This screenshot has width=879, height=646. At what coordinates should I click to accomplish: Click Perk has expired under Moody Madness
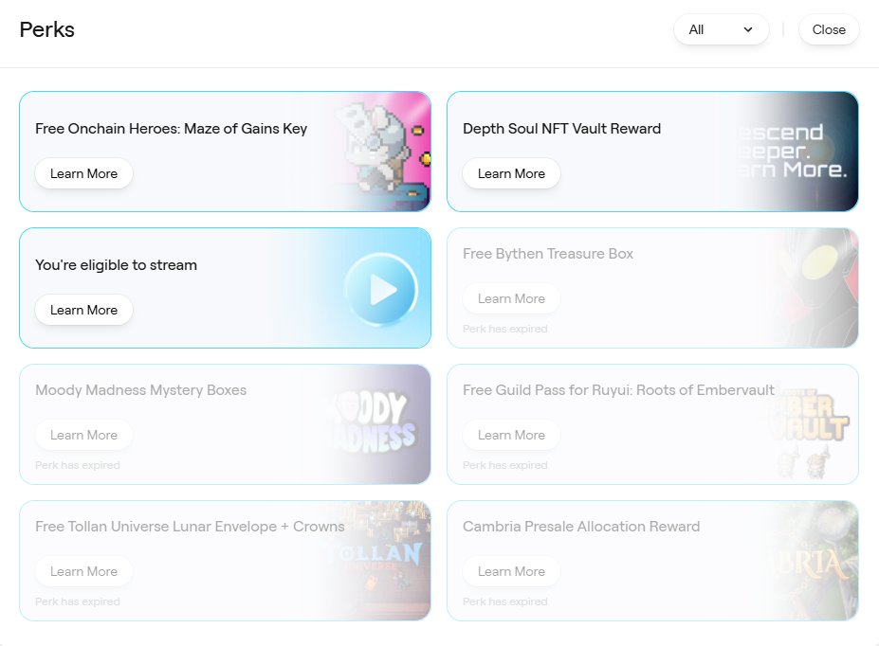pos(78,465)
